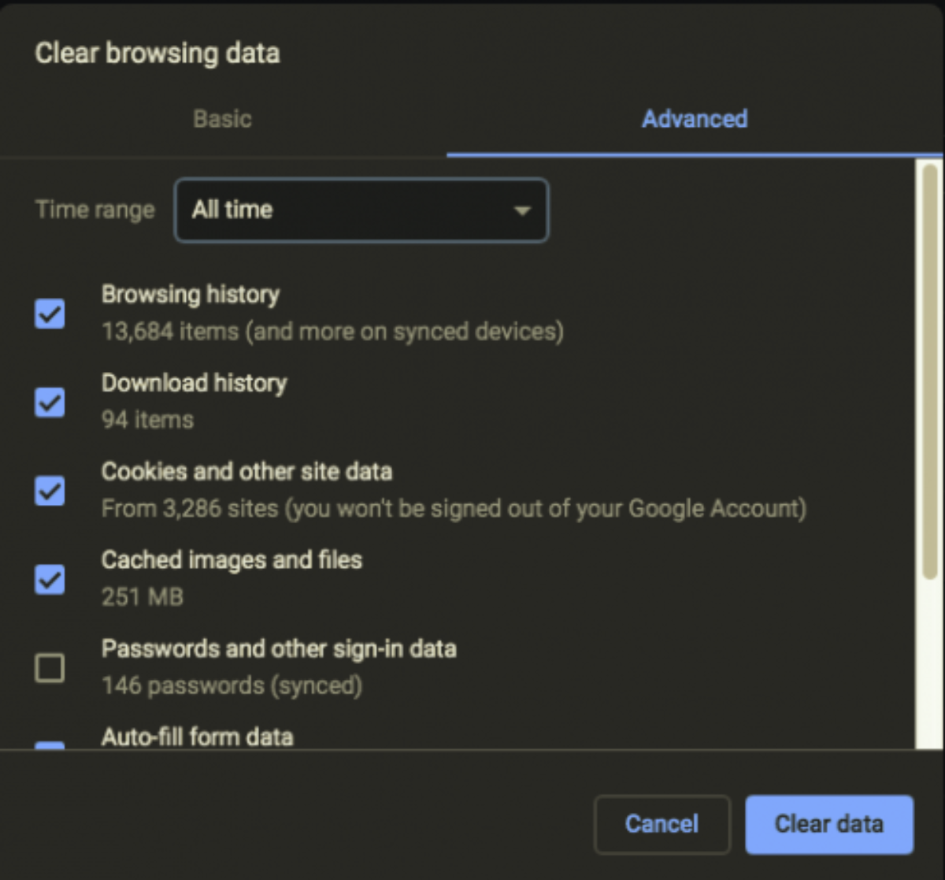Click the 13,684 items description text

click(x=332, y=331)
